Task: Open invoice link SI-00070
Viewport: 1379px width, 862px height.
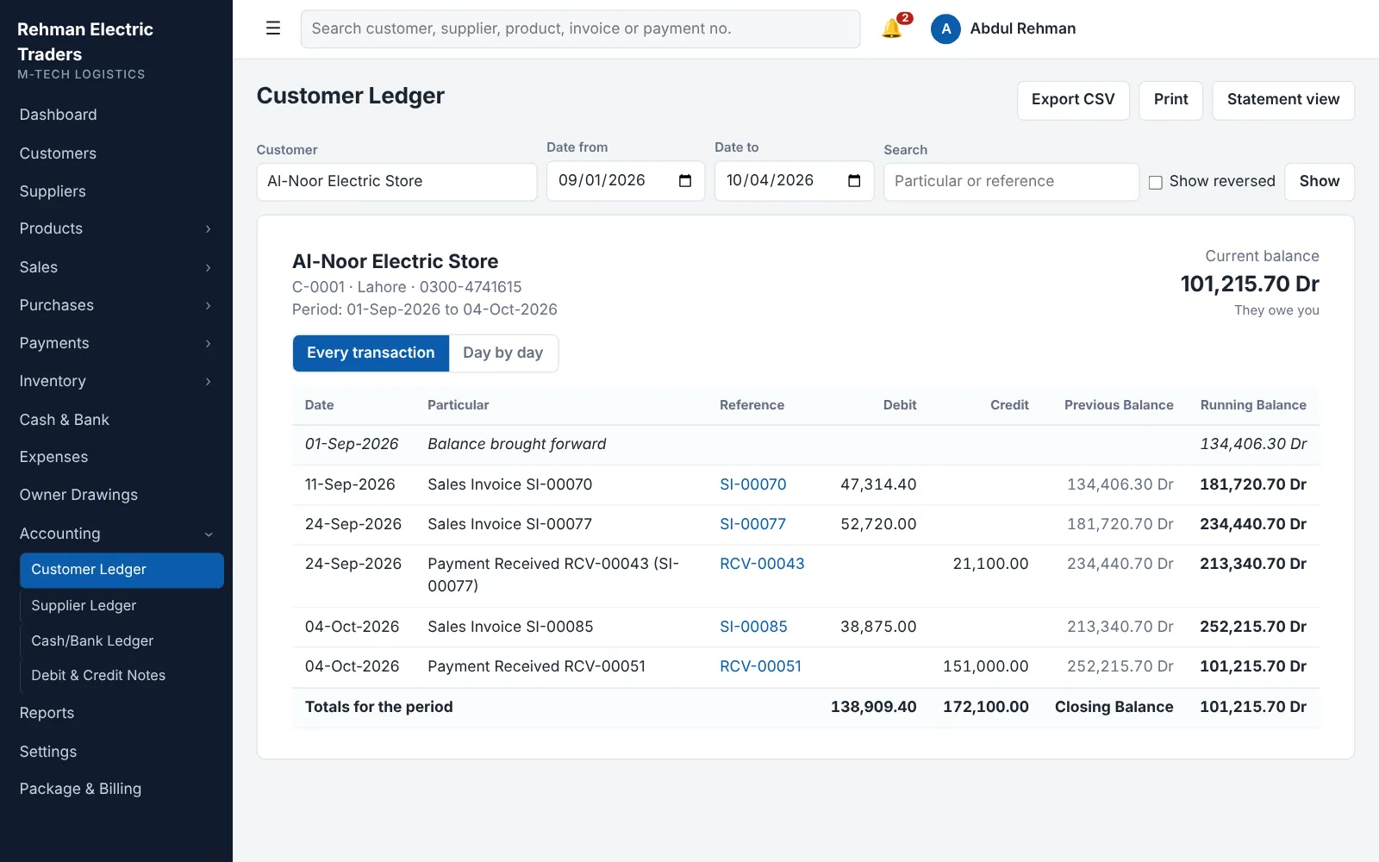Action: tap(753, 484)
